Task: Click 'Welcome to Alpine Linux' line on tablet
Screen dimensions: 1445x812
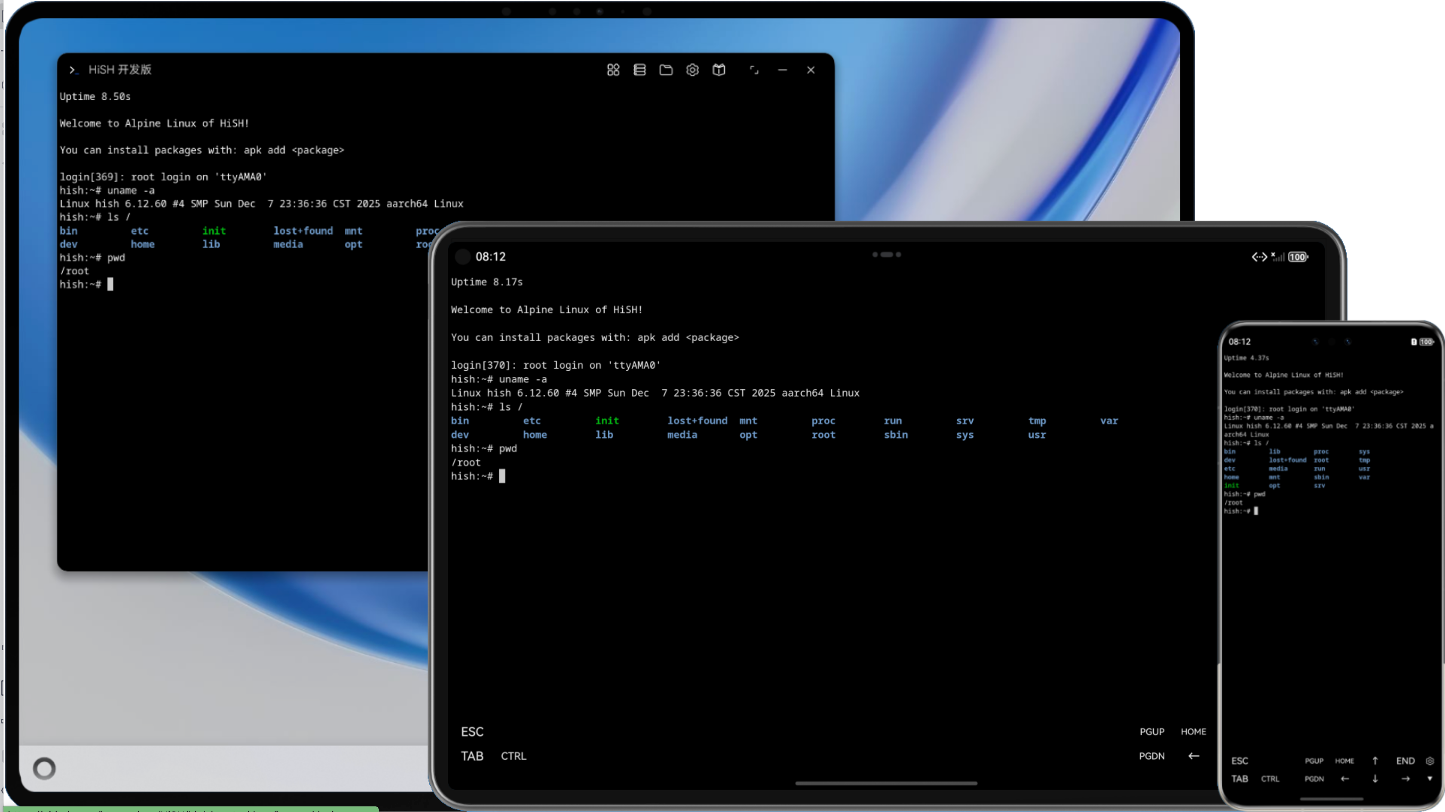Action: coord(546,309)
